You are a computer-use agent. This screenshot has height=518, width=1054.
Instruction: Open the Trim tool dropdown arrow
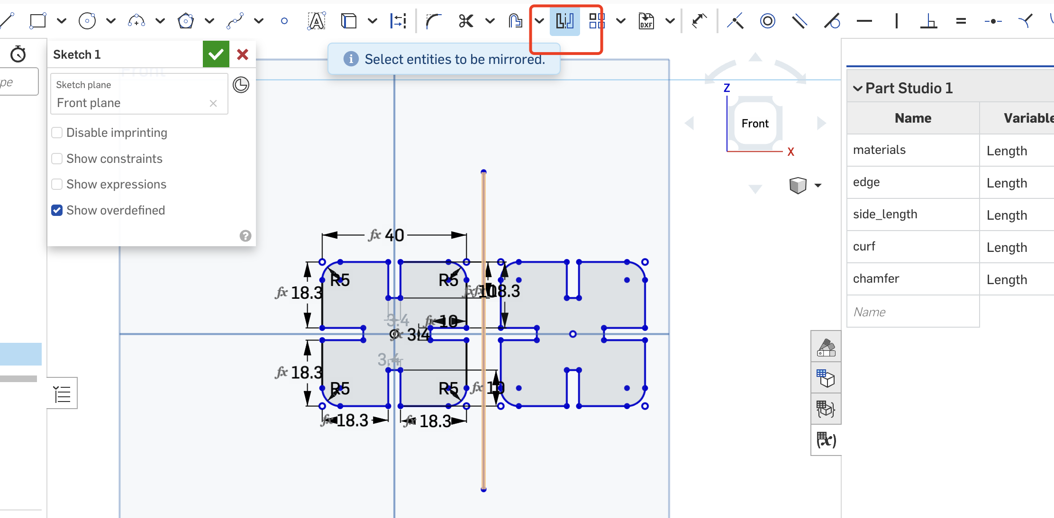[490, 21]
